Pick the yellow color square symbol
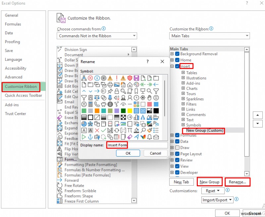Image resolution: width=265 pixels, height=217 pixels. click(130, 110)
